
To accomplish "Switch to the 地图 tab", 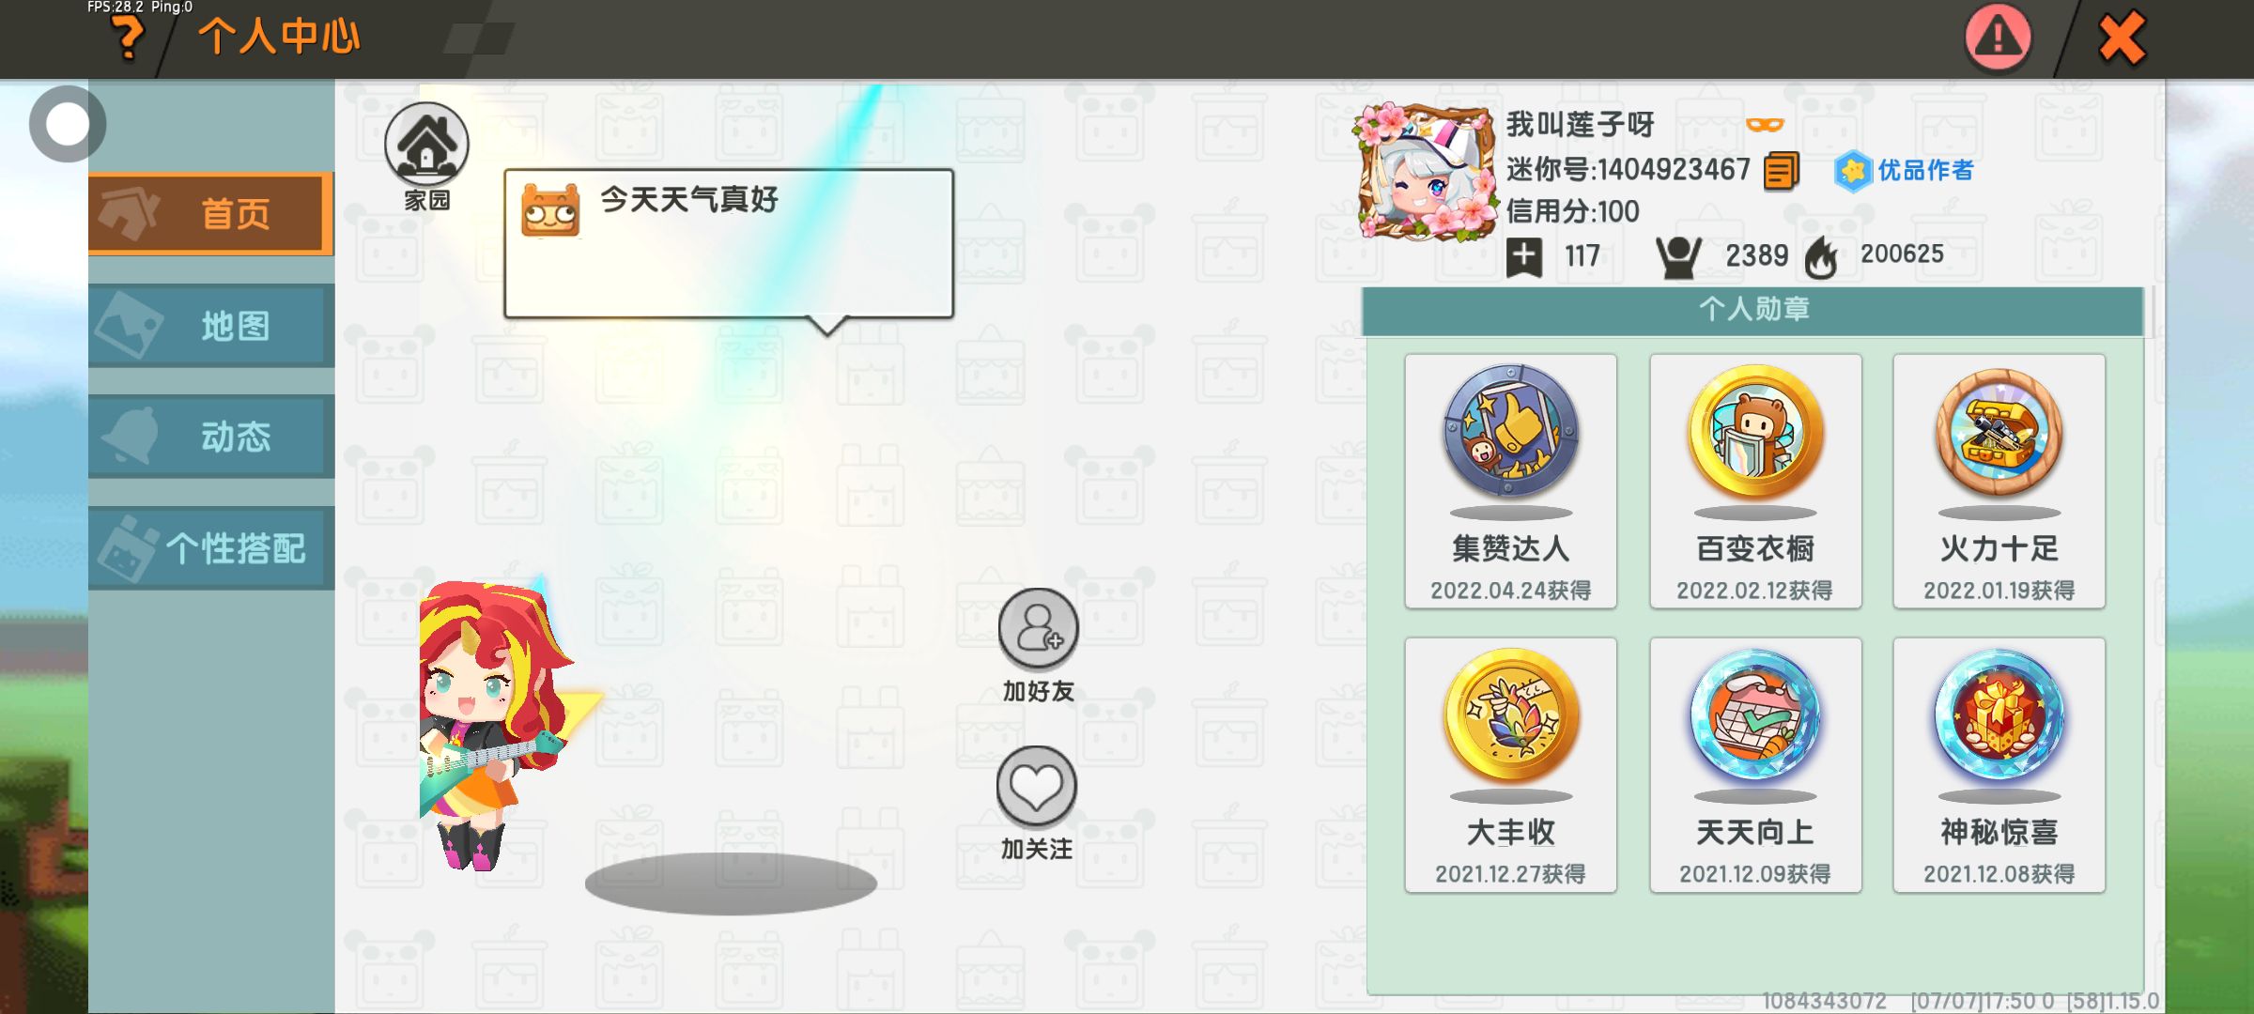I will (211, 326).
